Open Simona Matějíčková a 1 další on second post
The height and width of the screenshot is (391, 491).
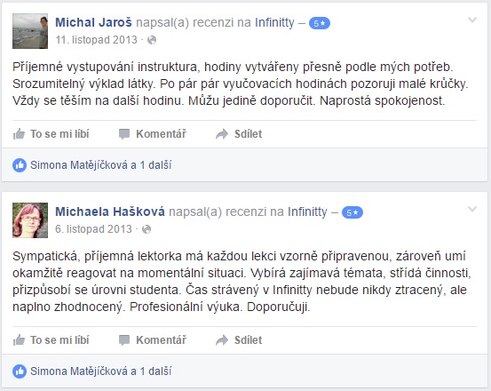(x=101, y=371)
